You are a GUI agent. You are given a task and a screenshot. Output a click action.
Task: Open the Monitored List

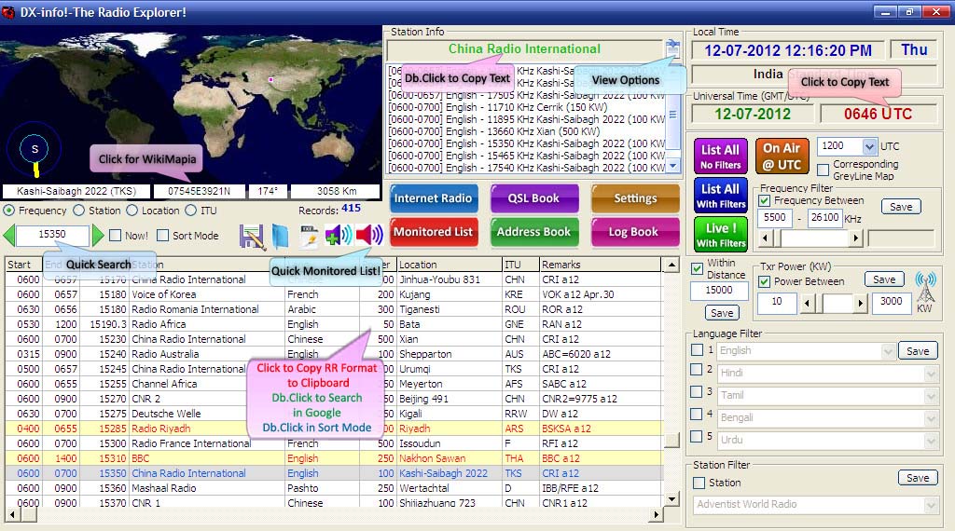[x=433, y=232]
